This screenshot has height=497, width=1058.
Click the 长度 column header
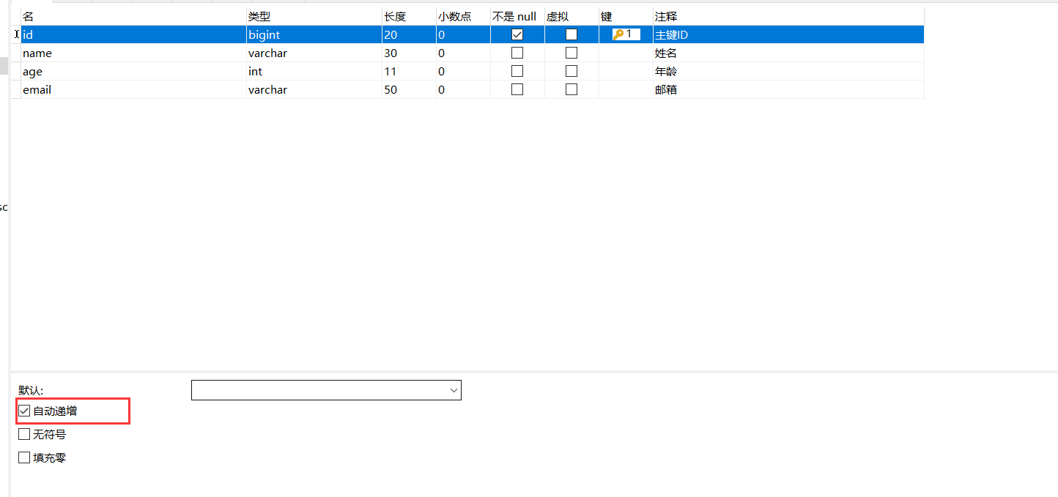click(x=409, y=16)
